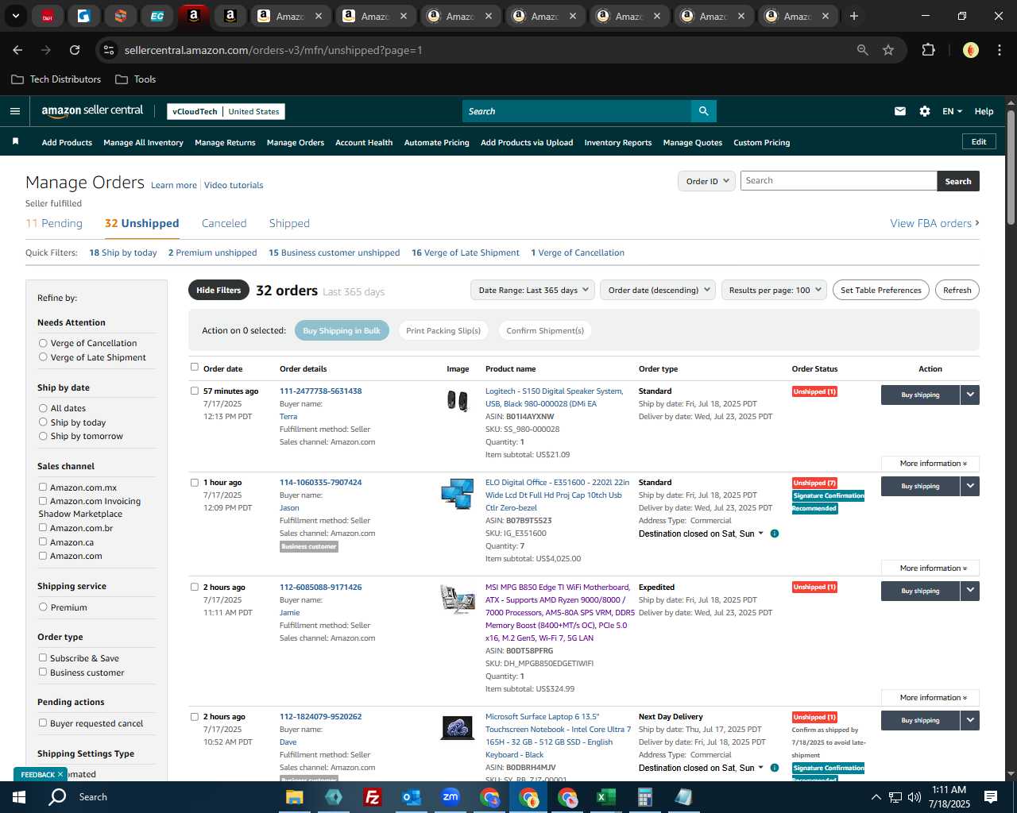Select order 111-2477738-5631438 checkbox
This screenshot has height=813, width=1017.
(195, 391)
